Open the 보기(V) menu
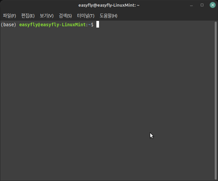 [47, 16]
